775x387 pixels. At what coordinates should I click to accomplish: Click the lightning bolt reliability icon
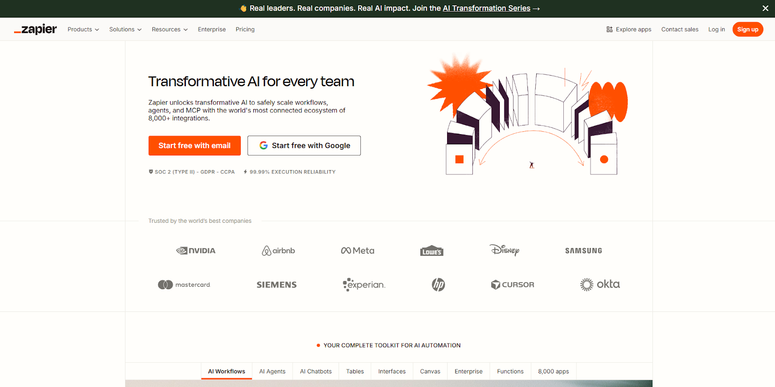pos(246,171)
